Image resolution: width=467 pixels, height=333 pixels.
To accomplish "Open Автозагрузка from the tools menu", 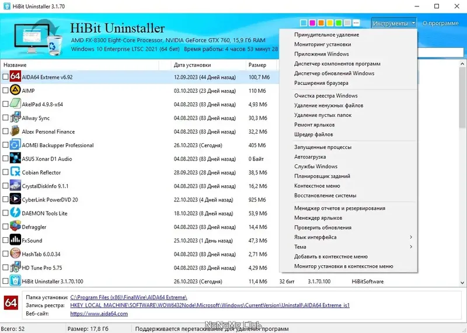I will point(348,157).
